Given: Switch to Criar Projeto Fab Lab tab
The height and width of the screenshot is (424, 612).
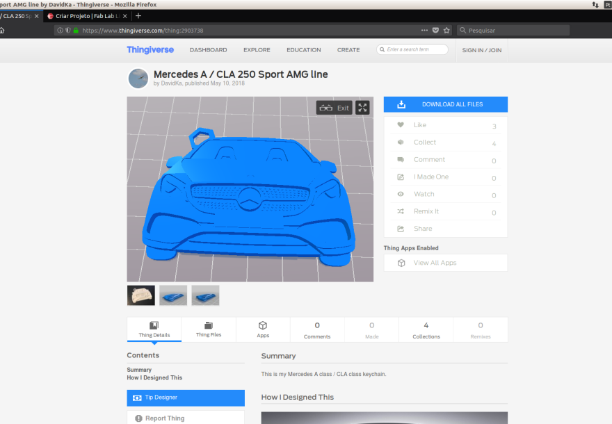Looking at the screenshot, I should pyautogui.click(x=87, y=16).
